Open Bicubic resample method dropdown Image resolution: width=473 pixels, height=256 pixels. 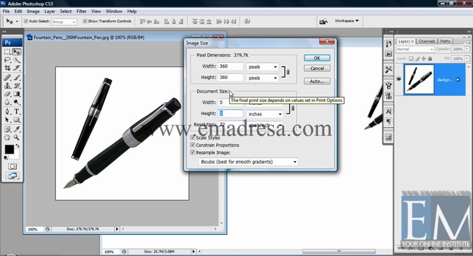(x=248, y=162)
